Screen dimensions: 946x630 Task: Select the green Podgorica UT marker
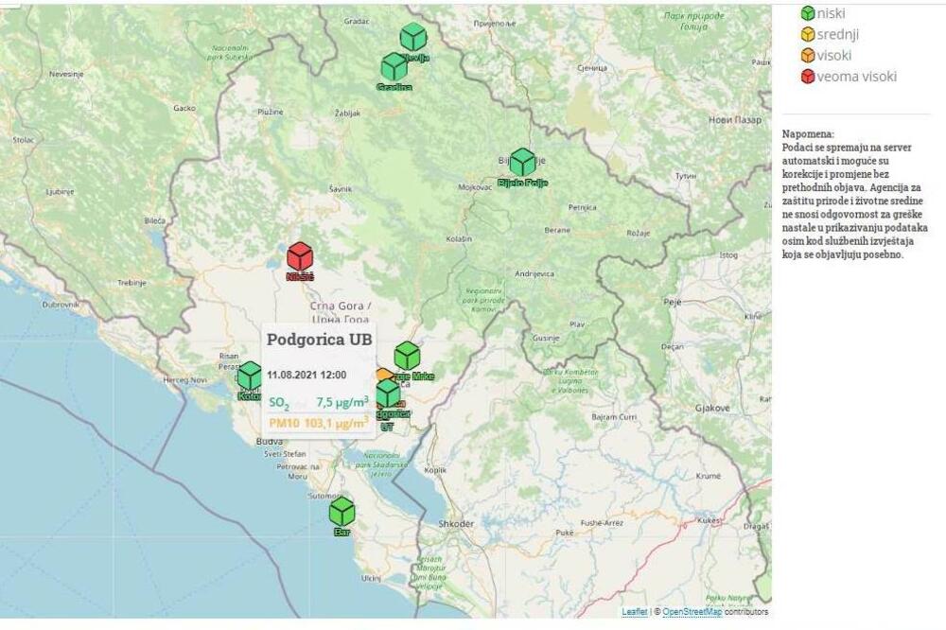tap(388, 394)
